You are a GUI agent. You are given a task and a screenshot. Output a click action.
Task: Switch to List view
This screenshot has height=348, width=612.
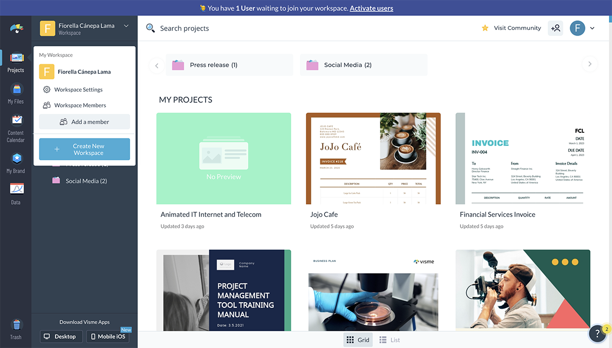pyautogui.click(x=390, y=340)
